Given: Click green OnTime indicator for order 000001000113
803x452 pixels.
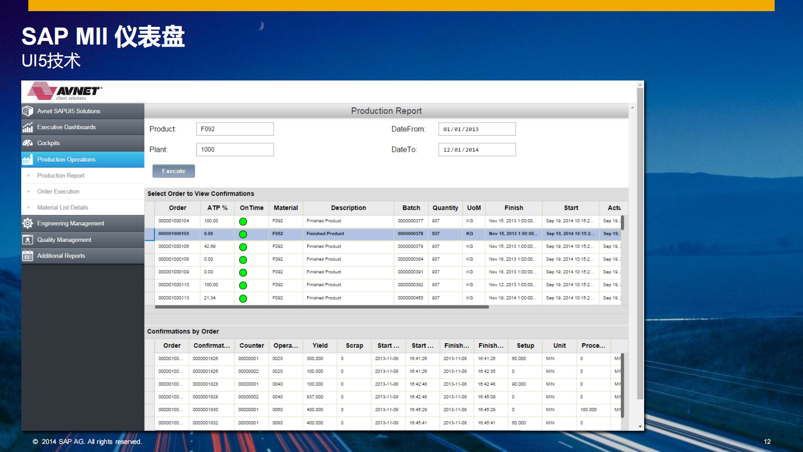Looking at the screenshot, I should click(x=243, y=299).
